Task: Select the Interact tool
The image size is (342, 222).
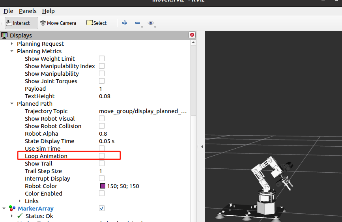Action: coord(21,23)
